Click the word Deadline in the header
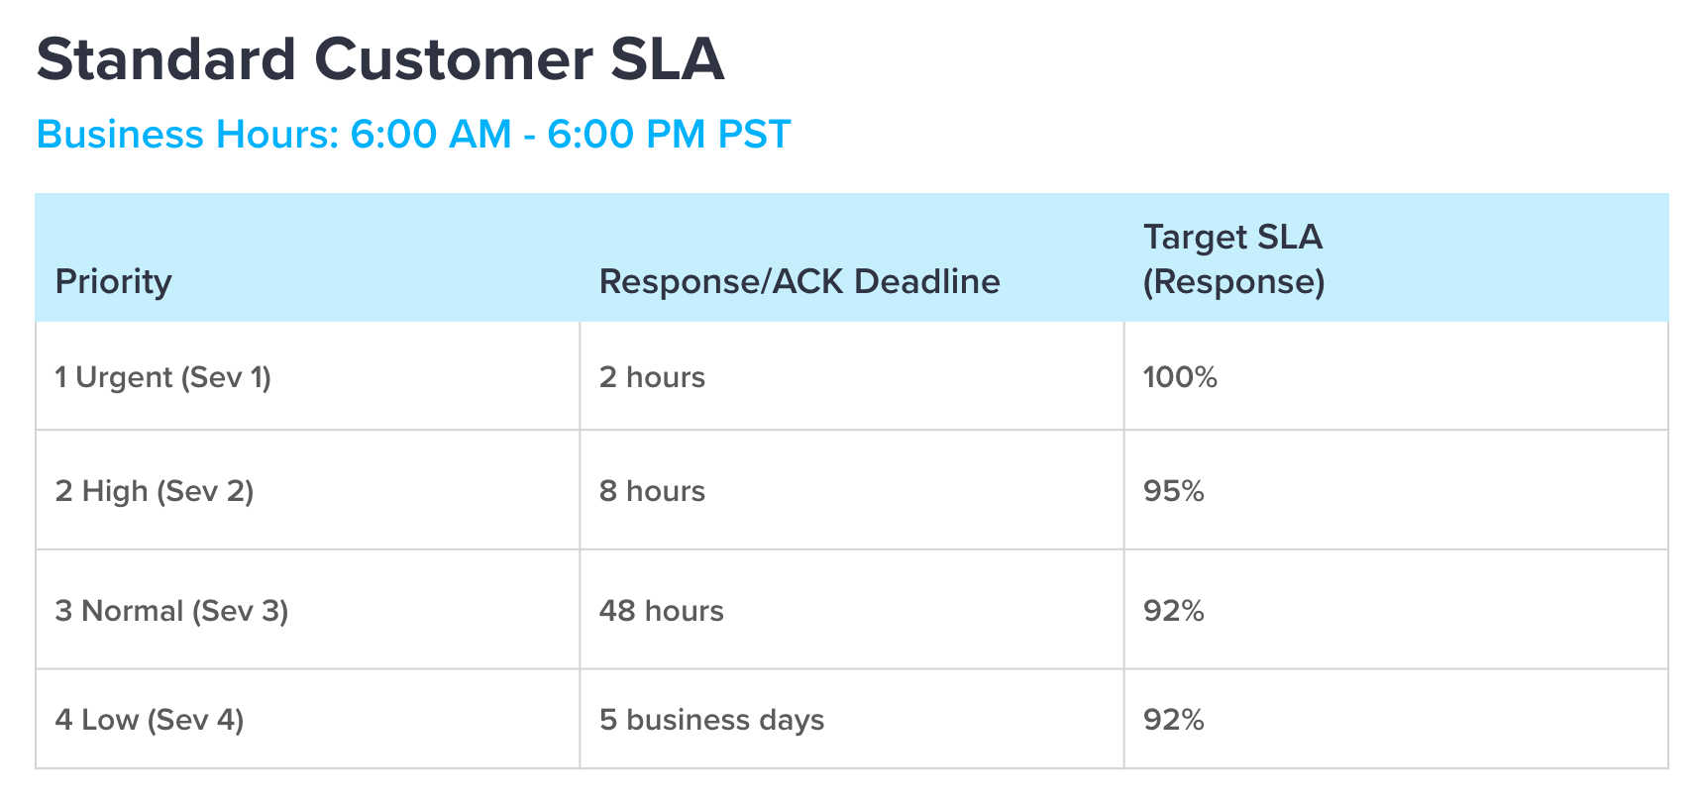Screen dimensions: 1702x798 pos(927,282)
